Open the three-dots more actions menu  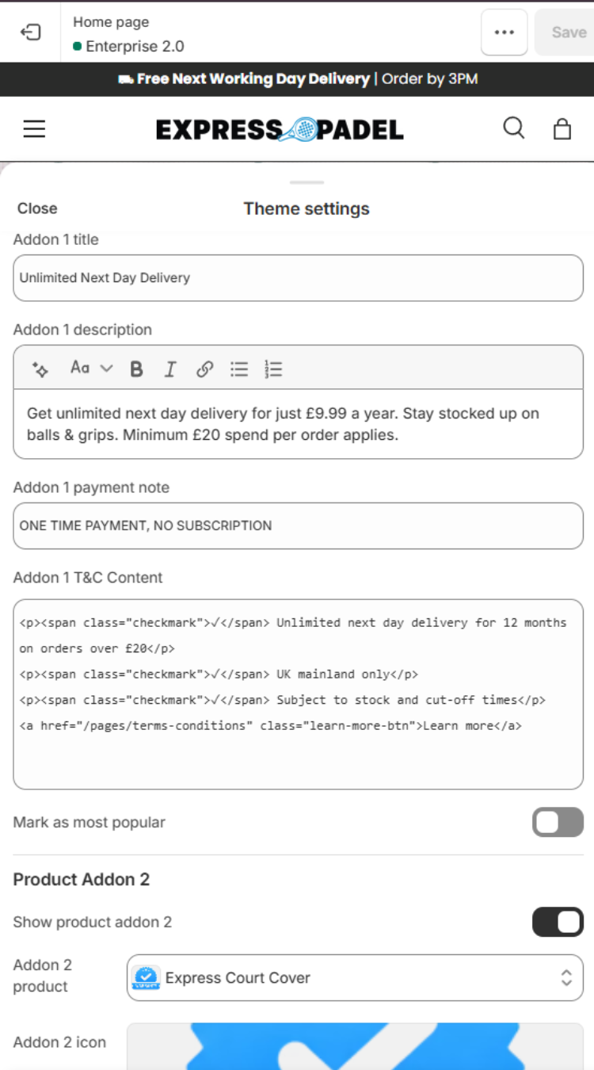(505, 32)
